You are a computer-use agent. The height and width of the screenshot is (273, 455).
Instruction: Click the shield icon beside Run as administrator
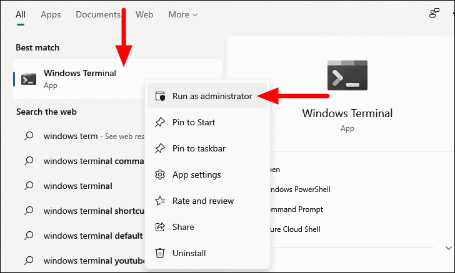pos(160,96)
